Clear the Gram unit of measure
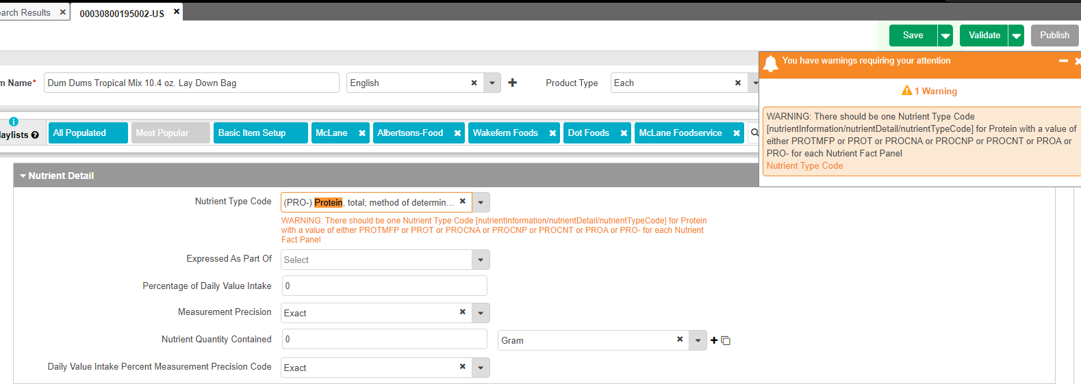The width and height of the screenshot is (1081, 384). click(x=679, y=340)
